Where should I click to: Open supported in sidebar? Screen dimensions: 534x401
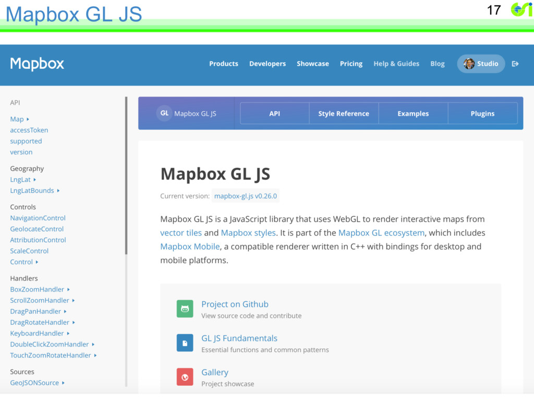pos(26,141)
